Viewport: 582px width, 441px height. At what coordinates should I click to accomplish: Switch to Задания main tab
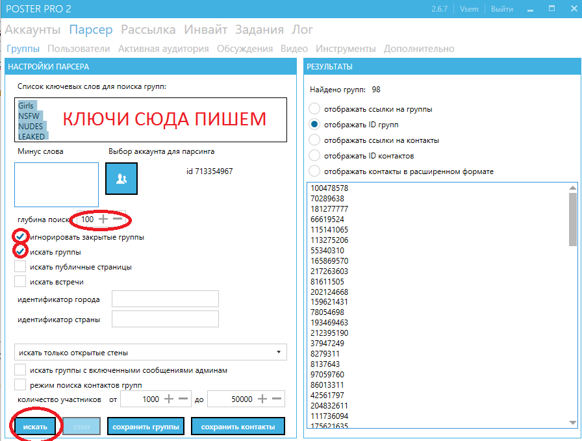259,29
